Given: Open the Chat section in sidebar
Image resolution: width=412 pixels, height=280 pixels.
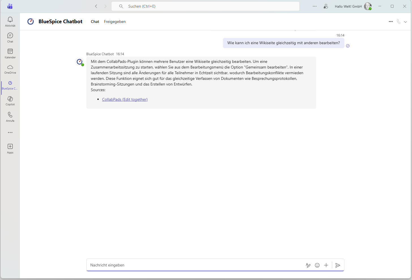Looking at the screenshot, I should pyautogui.click(x=10, y=37).
